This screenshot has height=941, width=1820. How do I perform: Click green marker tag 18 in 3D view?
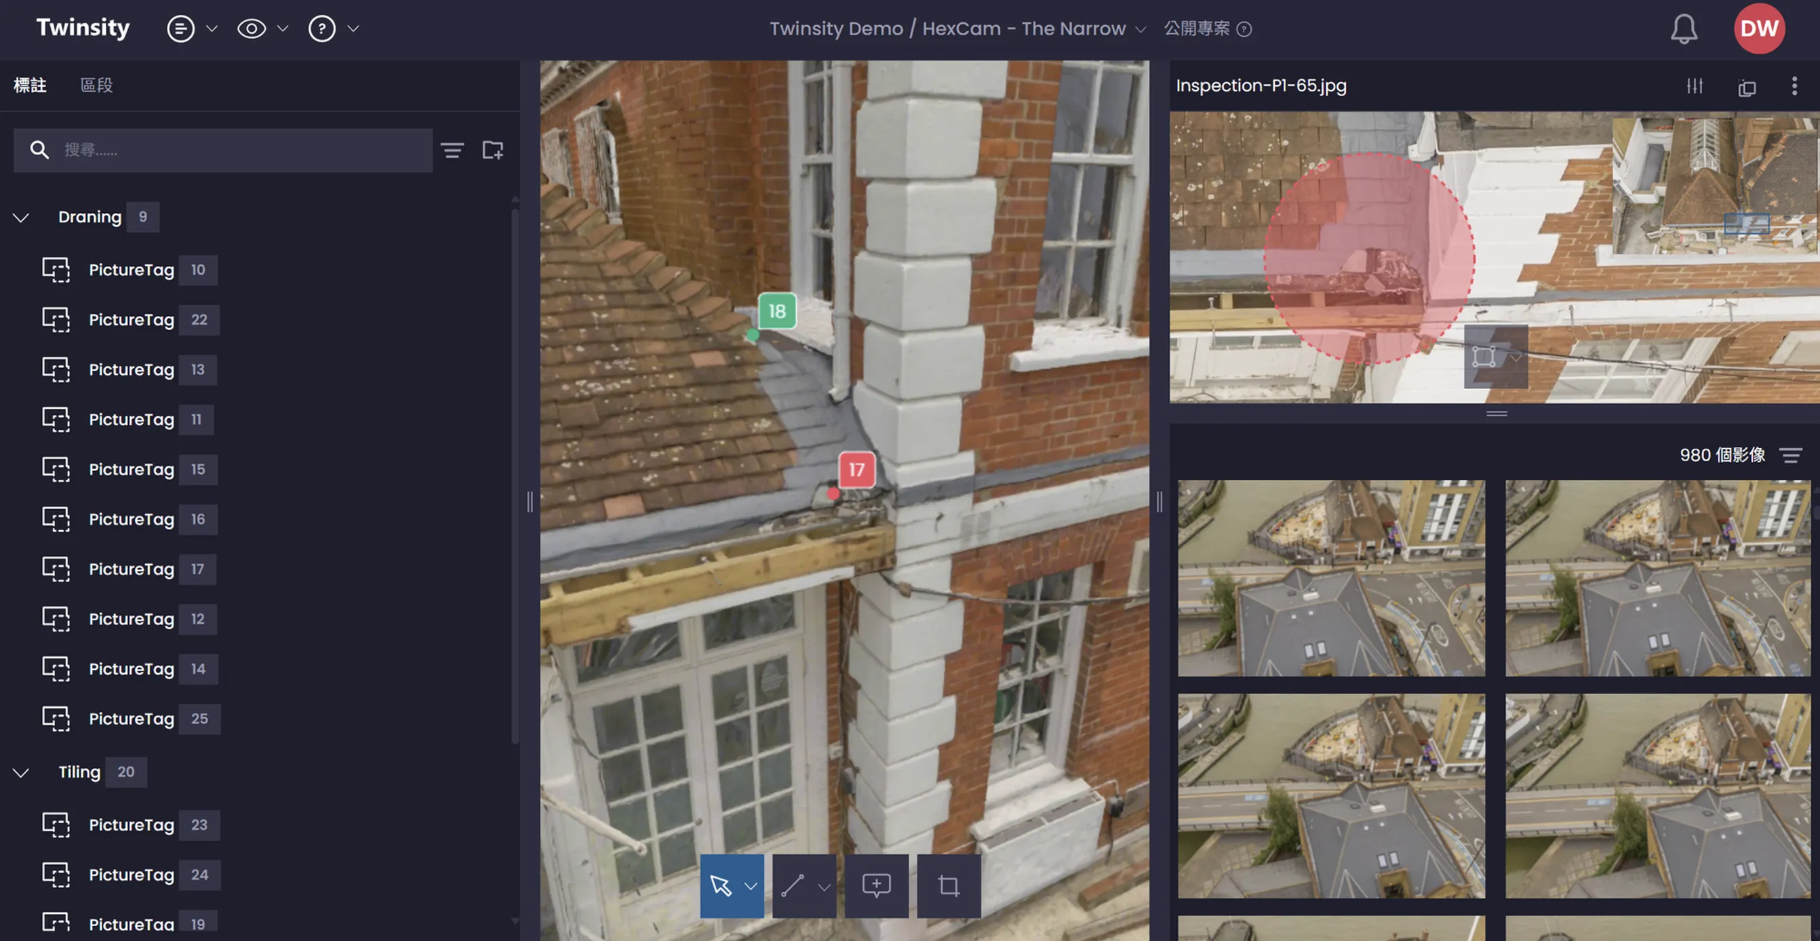tap(776, 311)
